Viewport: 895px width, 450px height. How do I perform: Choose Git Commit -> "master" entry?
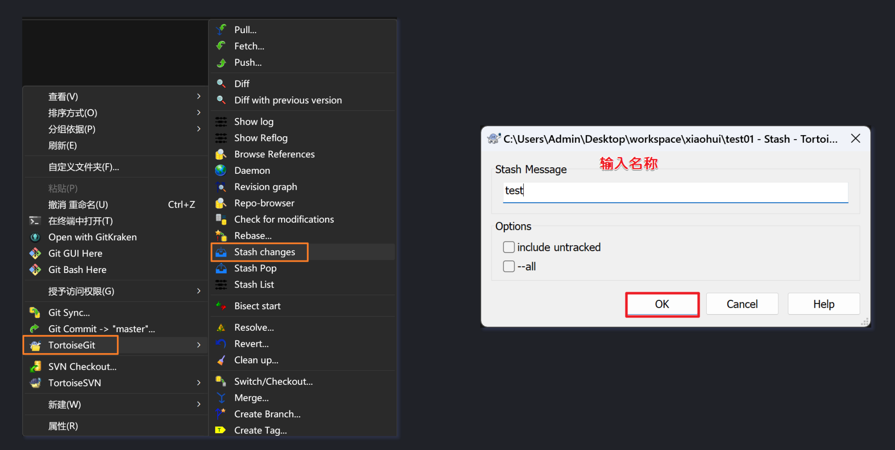coord(101,329)
